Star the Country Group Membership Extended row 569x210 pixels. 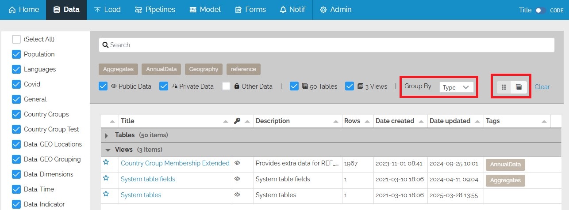[x=106, y=162]
